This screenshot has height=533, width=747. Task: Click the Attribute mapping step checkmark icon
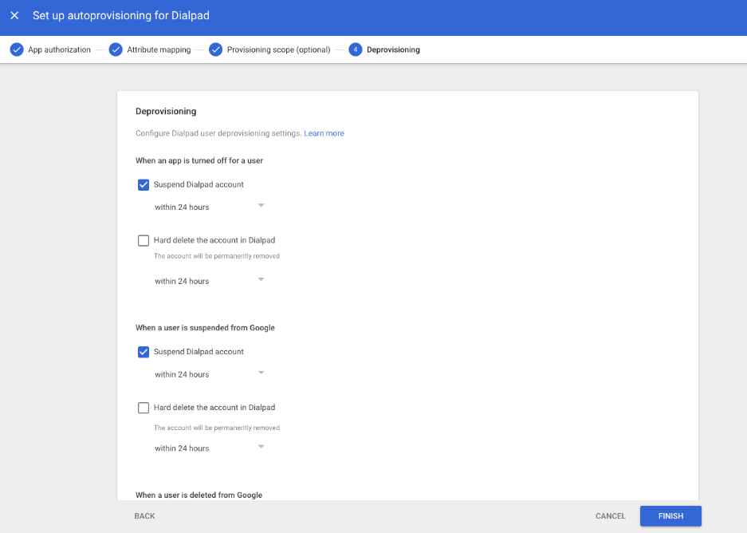(116, 49)
